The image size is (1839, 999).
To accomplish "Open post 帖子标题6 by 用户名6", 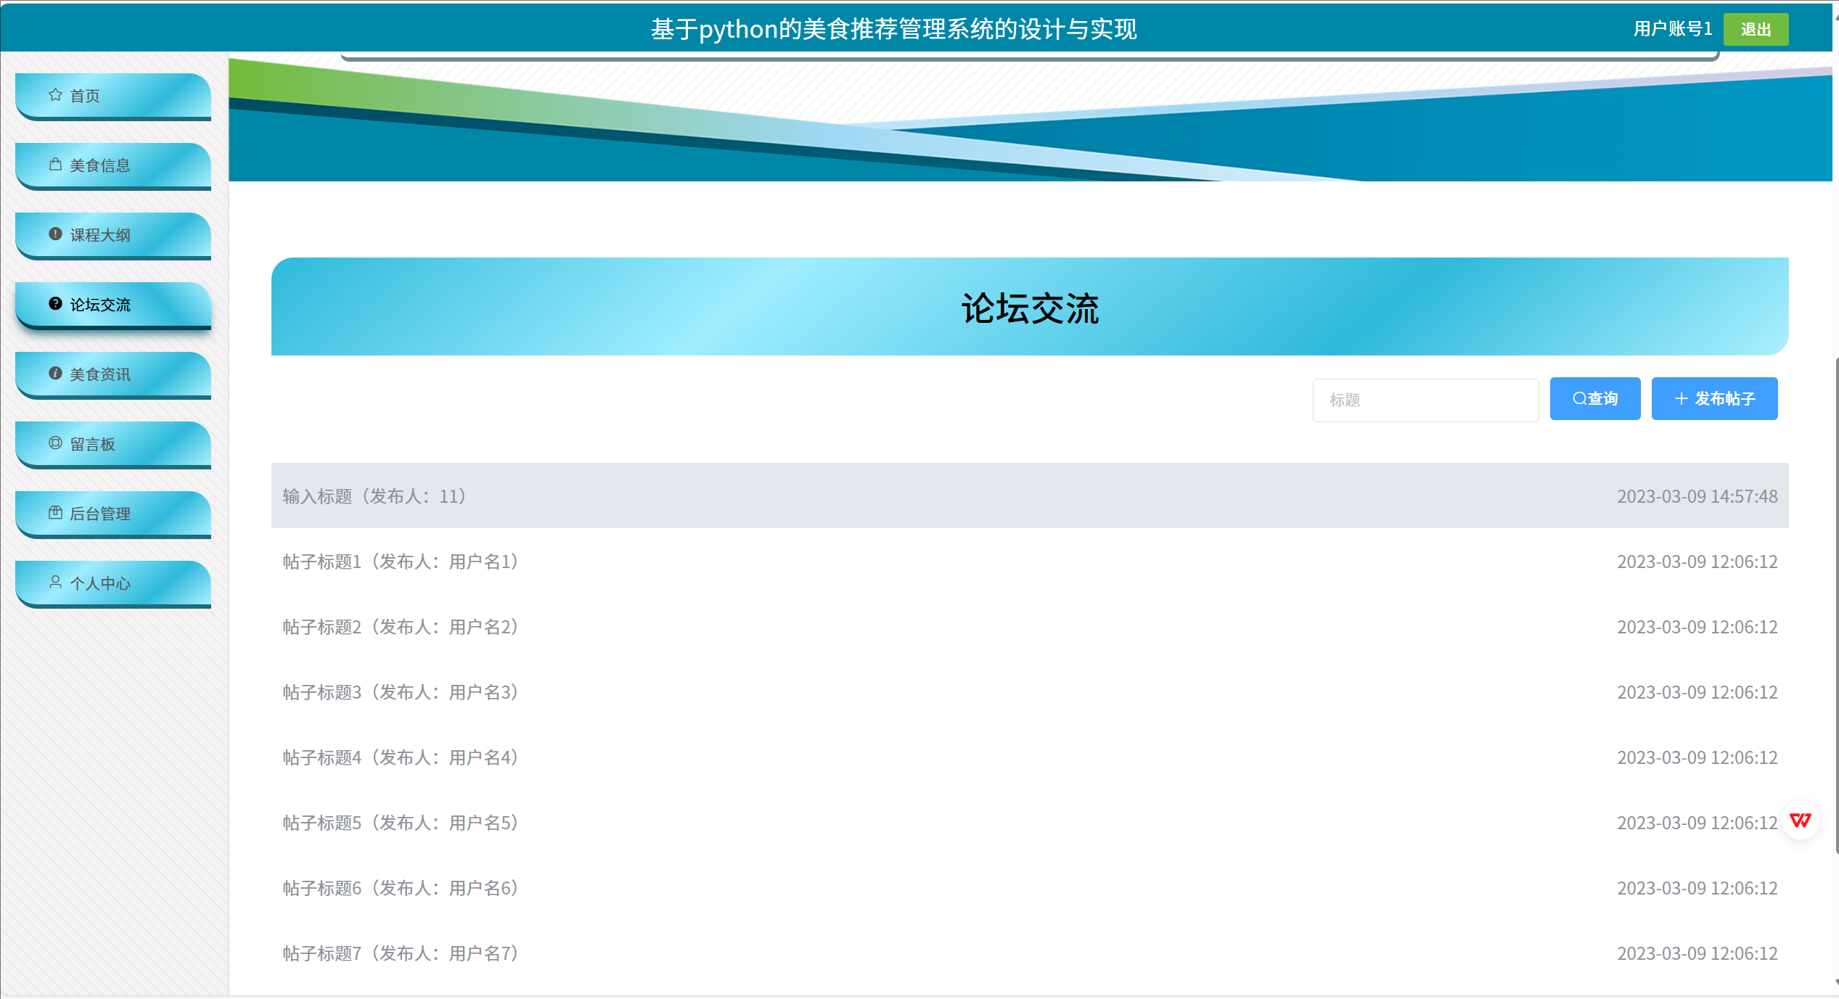I will [400, 888].
